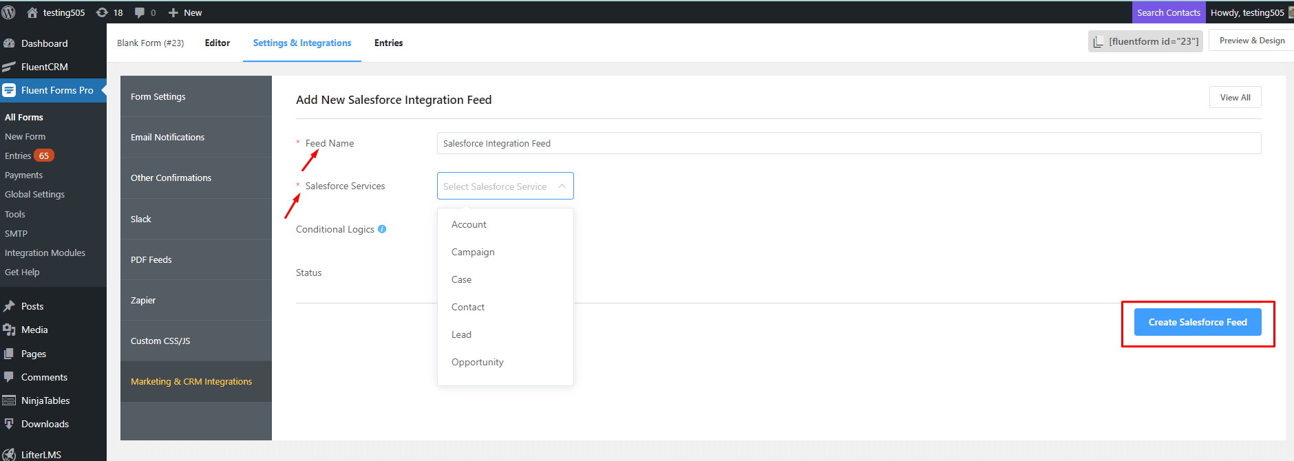The width and height of the screenshot is (1294, 461).
Task: Open Global Settings in the submenu
Action: (x=35, y=194)
